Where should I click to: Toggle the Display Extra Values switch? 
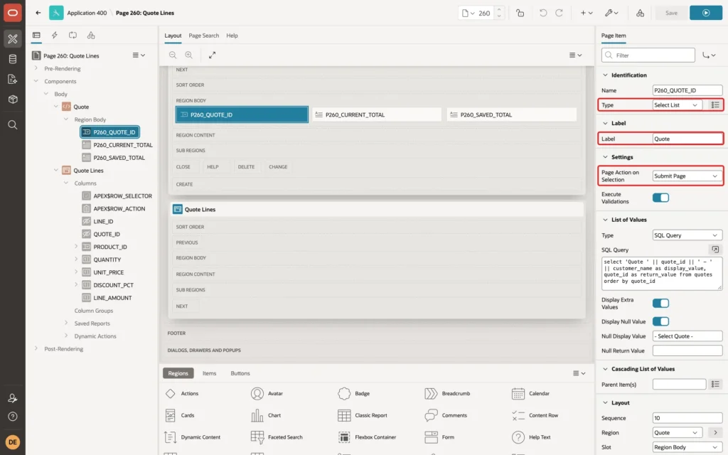(660, 303)
